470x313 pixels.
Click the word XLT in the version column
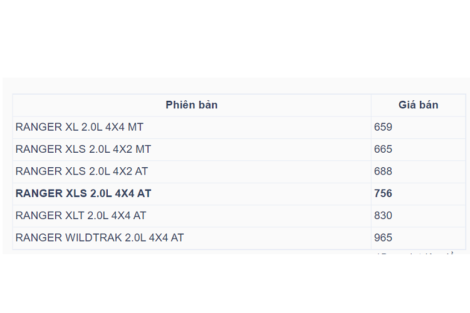(76, 215)
